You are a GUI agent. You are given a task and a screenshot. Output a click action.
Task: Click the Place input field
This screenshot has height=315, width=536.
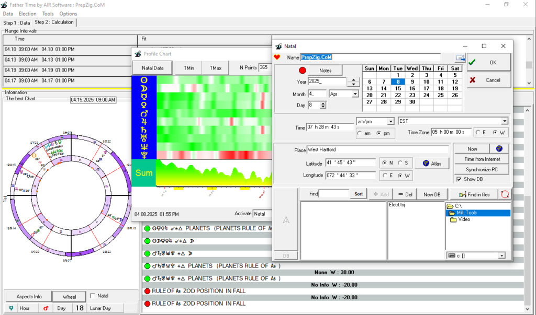pyautogui.click(x=378, y=149)
